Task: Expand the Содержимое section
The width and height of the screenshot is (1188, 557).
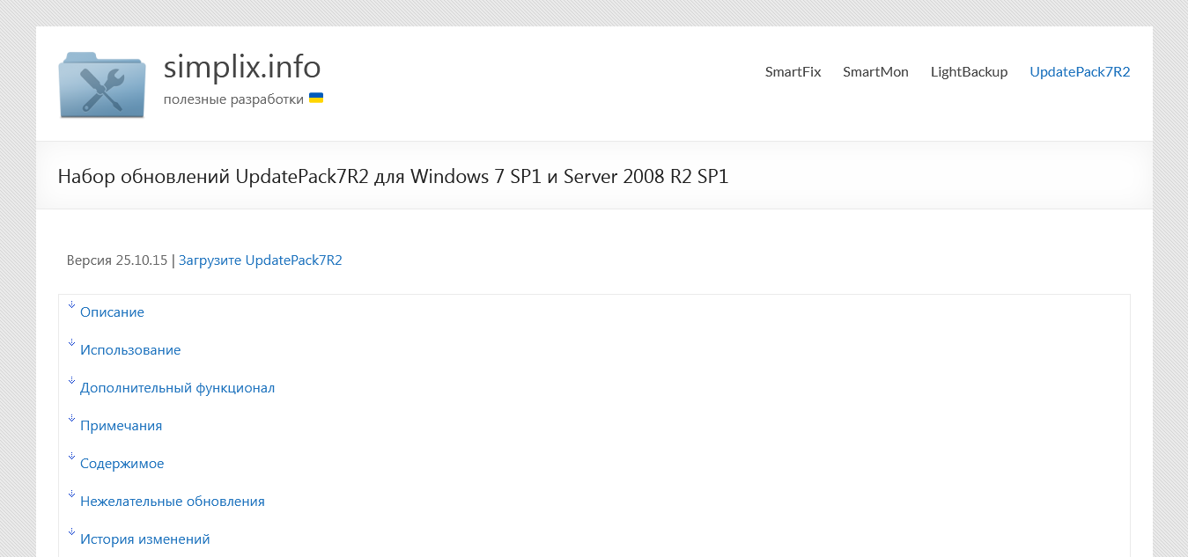Action: [x=122, y=464]
